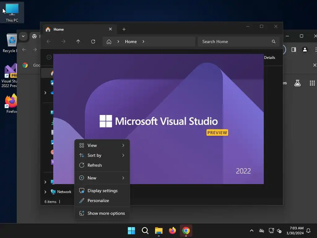This screenshot has width=317, height=238.
Task: Expand the collapsed tree node above Network
Action: (x=45, y=182)
